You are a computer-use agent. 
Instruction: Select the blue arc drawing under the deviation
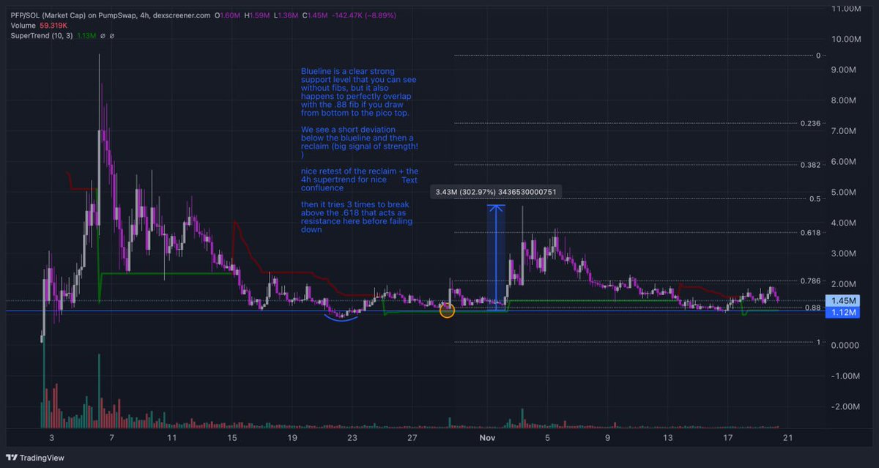click(x=341, y=319)
